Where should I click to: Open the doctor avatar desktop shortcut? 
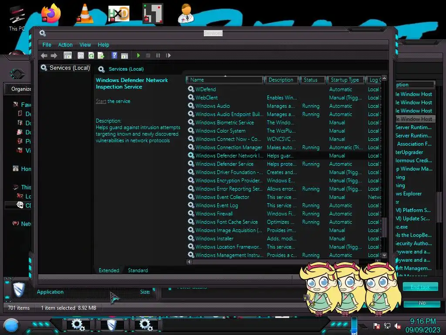point(186,13)
